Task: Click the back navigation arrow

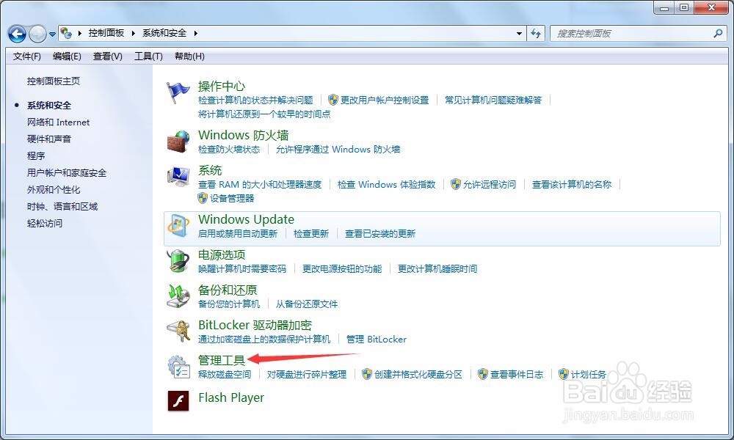Action: [x=16, y=33]
